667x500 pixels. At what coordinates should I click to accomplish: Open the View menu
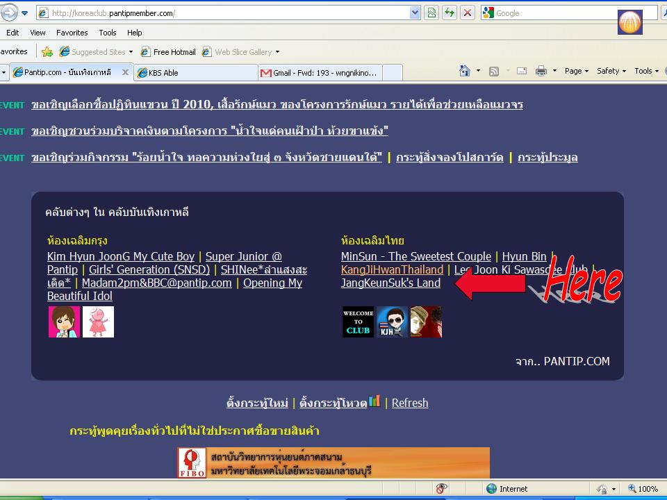pyautogui.click(x=38, y=33)
